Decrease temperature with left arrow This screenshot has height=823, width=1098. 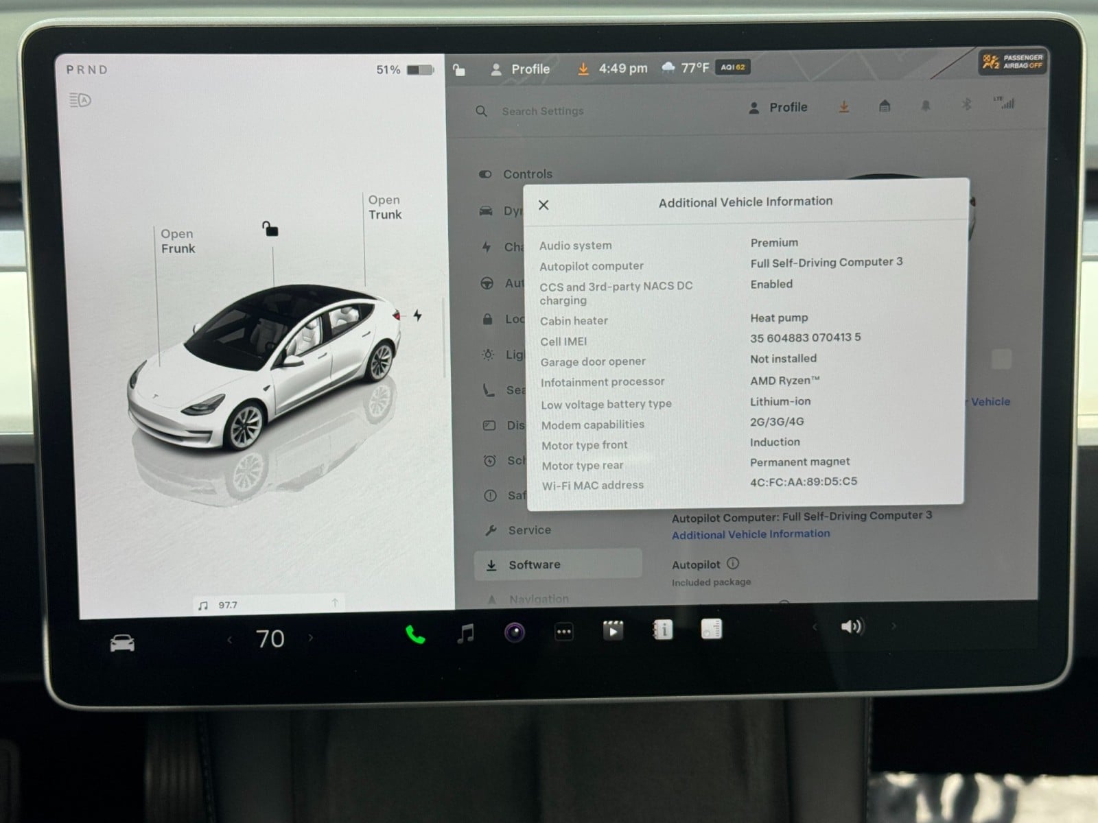coord(230,640)
